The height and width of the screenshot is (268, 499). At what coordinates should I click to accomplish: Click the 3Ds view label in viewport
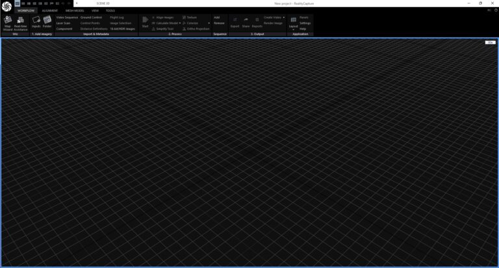pyautogui.click(x=489, y=42)
